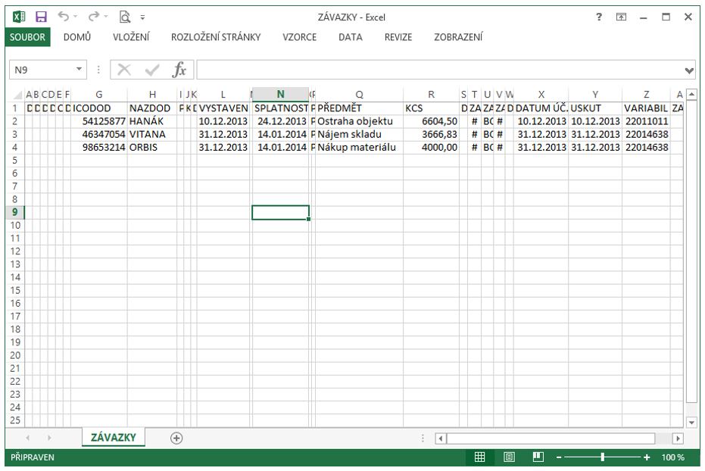Go to previous sheet with the left arrow

click(28, 438)
